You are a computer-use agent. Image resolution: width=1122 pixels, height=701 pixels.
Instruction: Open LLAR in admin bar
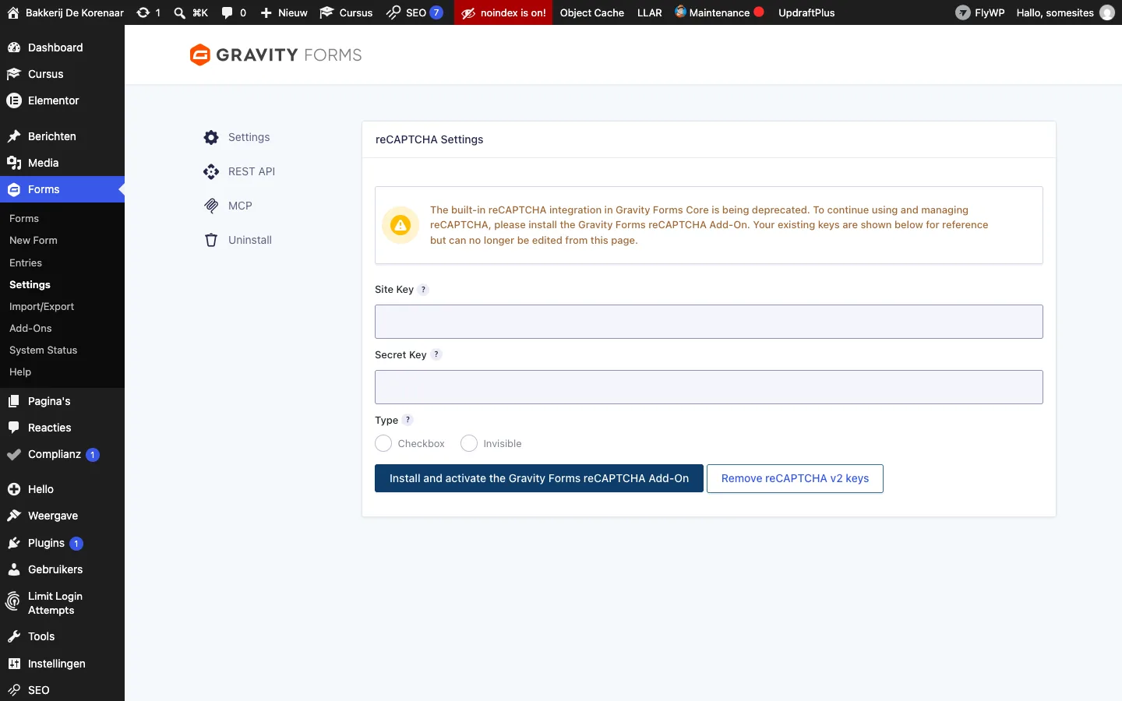650,12
